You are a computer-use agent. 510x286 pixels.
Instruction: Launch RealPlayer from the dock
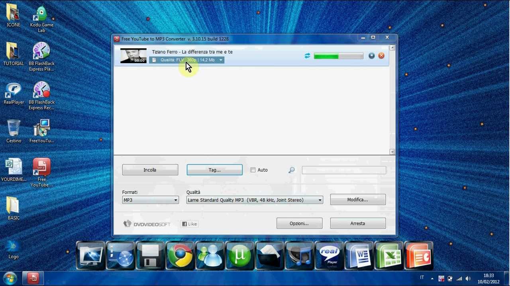click(329, 255)
